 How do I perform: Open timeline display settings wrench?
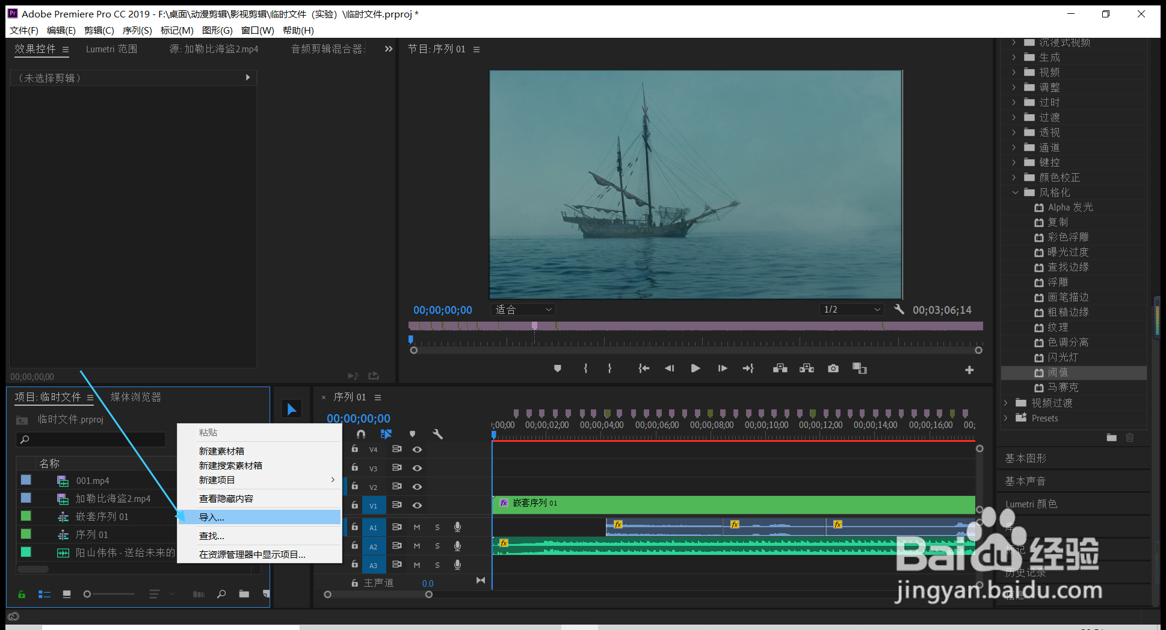438,434
